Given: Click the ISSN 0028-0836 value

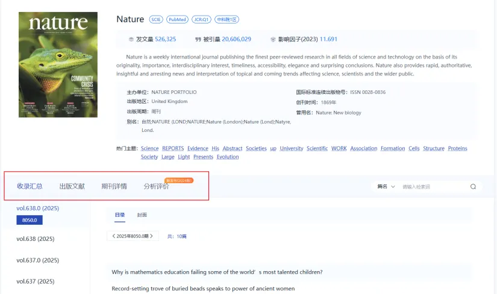Looking at the screenshot, I should point(367,92).
